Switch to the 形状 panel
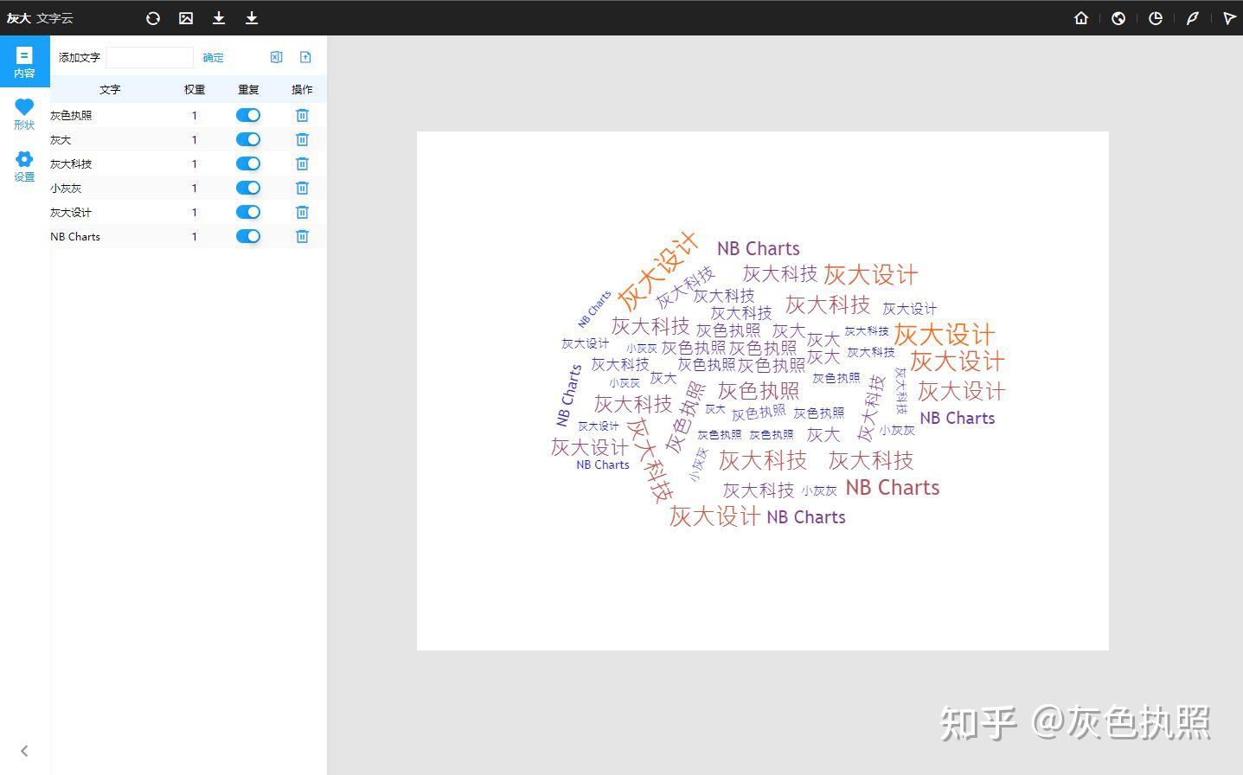Screen dimensions: 1243x775 tap(24, 113)
